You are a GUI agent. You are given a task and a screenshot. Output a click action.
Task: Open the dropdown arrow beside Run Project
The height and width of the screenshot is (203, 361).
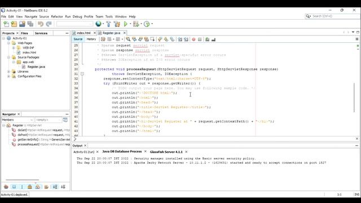click(x=130, y=24)
